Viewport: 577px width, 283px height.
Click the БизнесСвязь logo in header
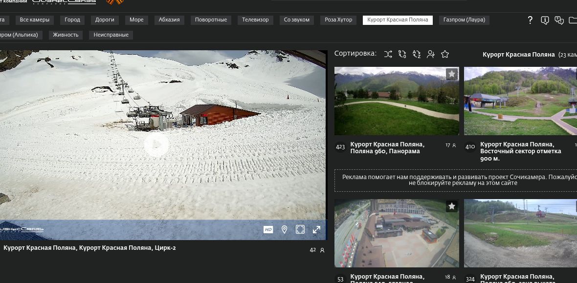[64, 2]
